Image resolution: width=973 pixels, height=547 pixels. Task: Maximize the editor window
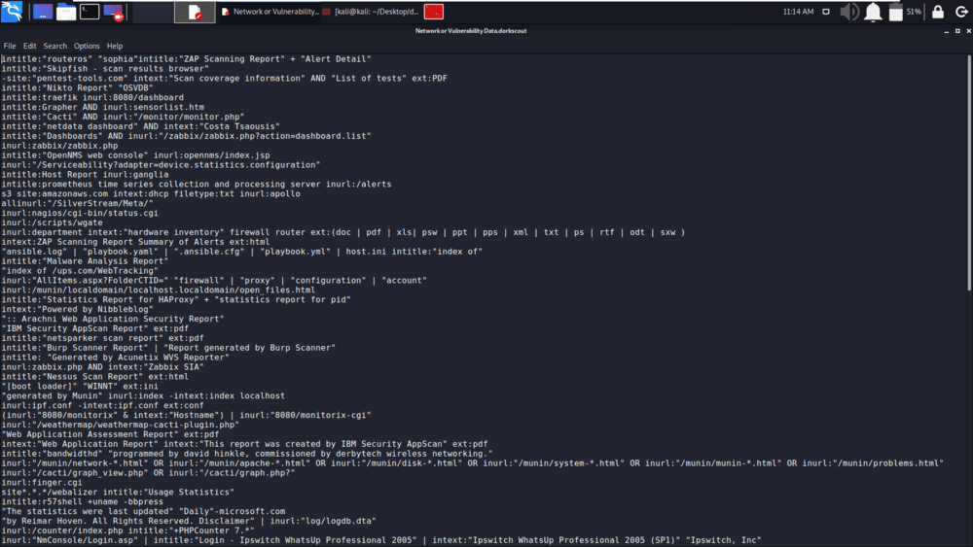coord(957,30)
